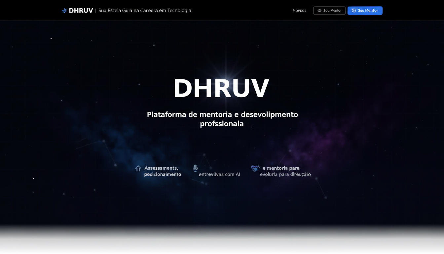Image resolution: width=444 pixels, height=254 pixels.
Task: Select the handshake icon beside mentoria
Action: 255,168
